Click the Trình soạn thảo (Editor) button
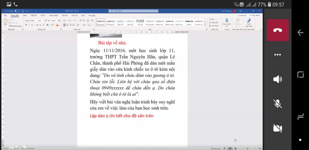The width and height of the screenshot is (309, 150). [x=249, y=23]
